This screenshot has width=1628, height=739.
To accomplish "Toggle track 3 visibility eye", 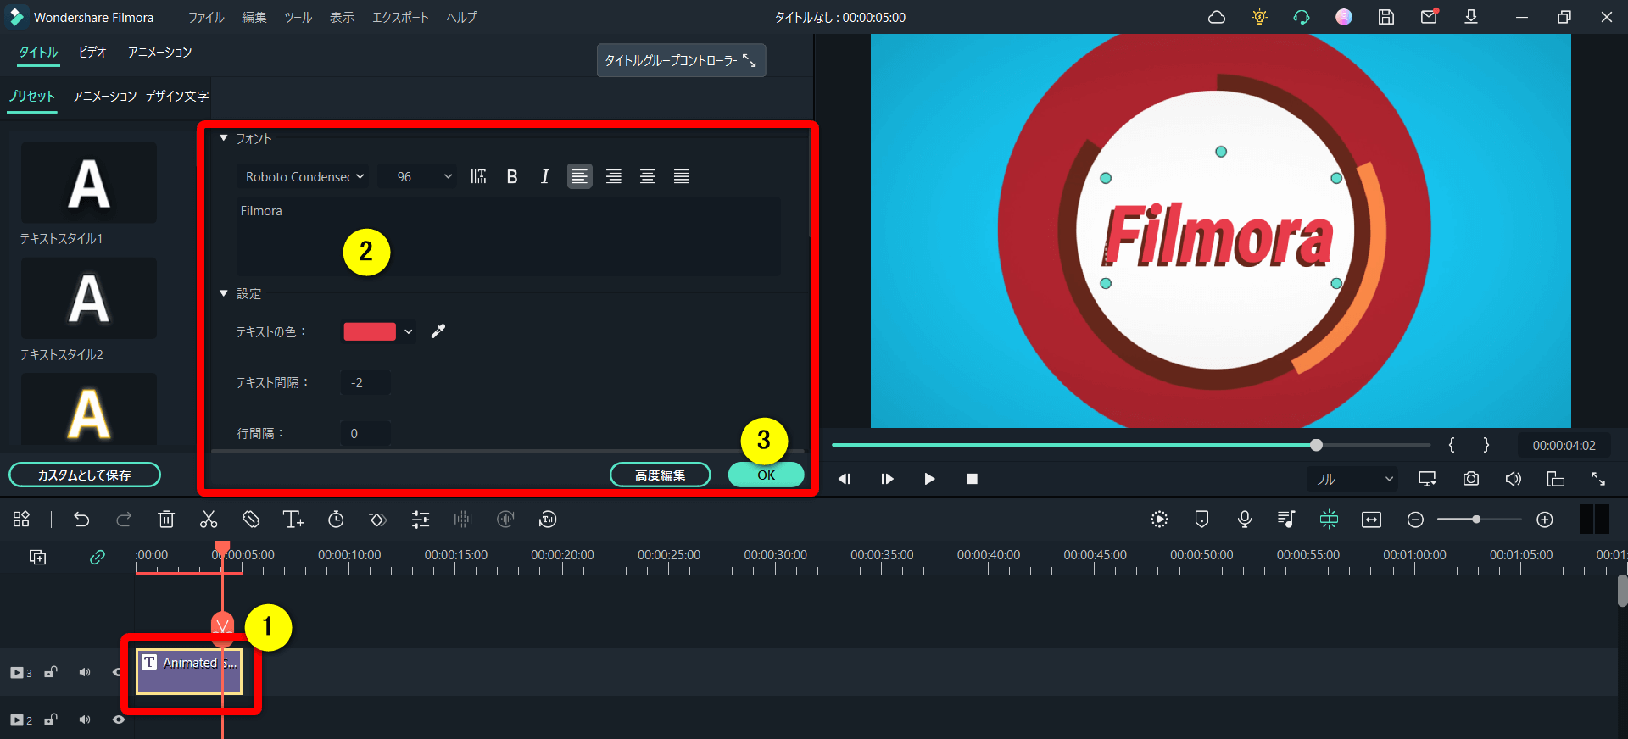I will click(x=119, y=672).
